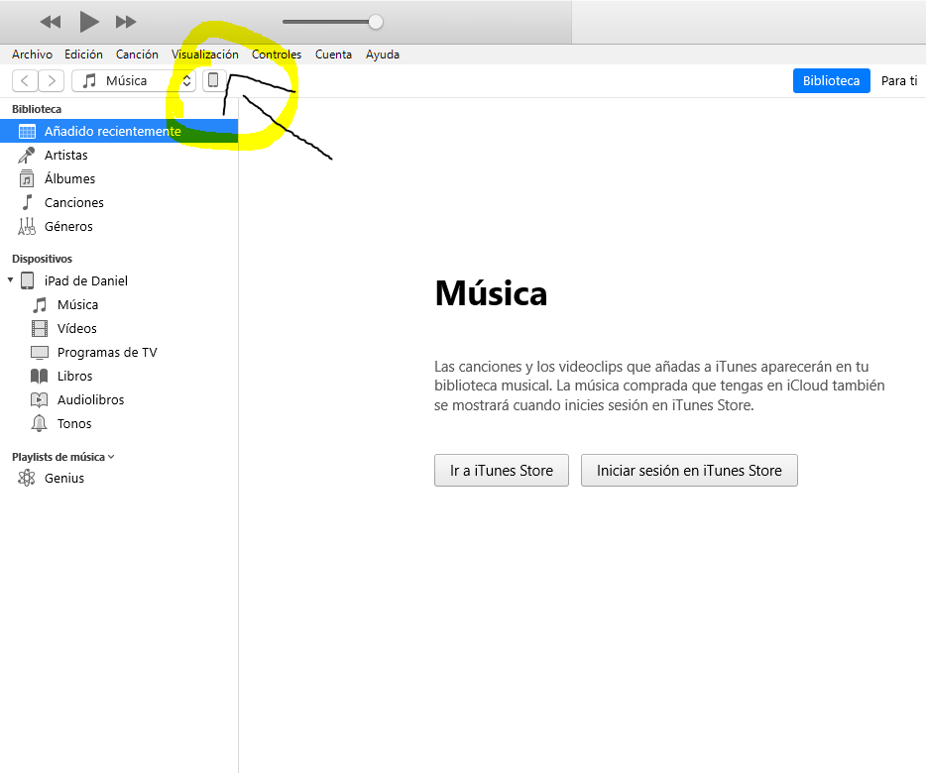Select iPad de Daniel device
This screenshot has width=926, height=773.
click(x=86, y=281)
